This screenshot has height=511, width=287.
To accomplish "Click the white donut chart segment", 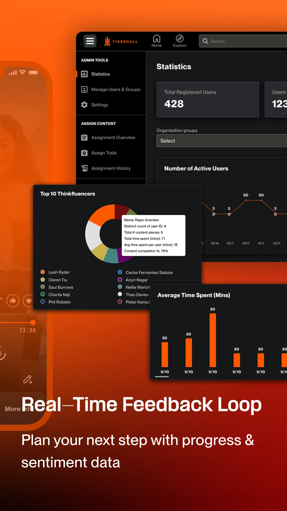I will (x=93, y=235).
